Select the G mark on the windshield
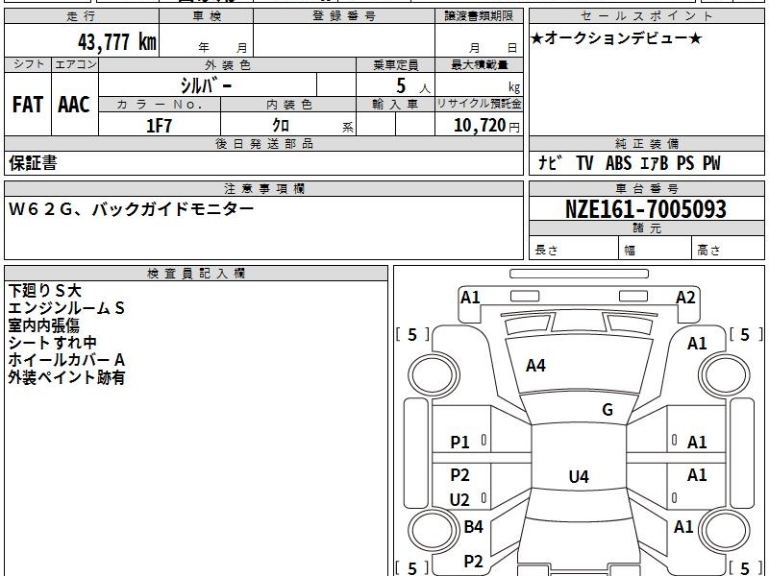 point(608,410)
